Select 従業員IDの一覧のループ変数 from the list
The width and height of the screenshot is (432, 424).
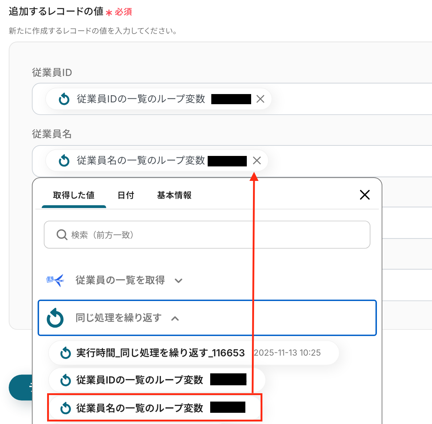click(x=157, y=380)
